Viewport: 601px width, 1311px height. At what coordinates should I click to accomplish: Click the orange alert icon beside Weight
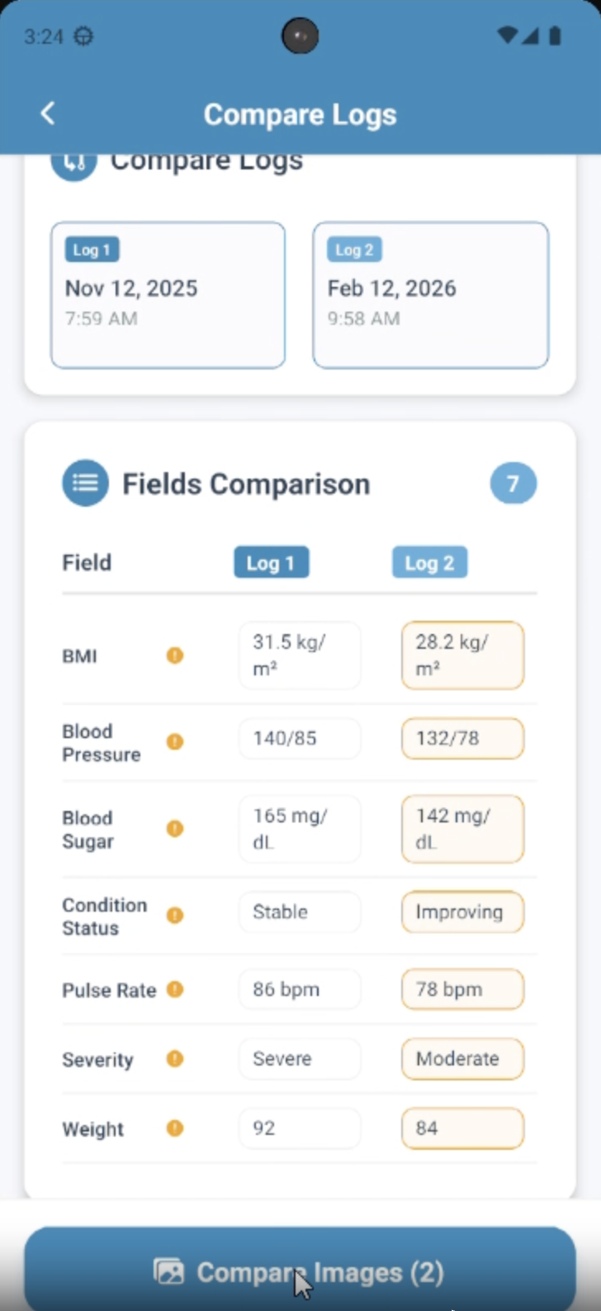[175, 1127]
